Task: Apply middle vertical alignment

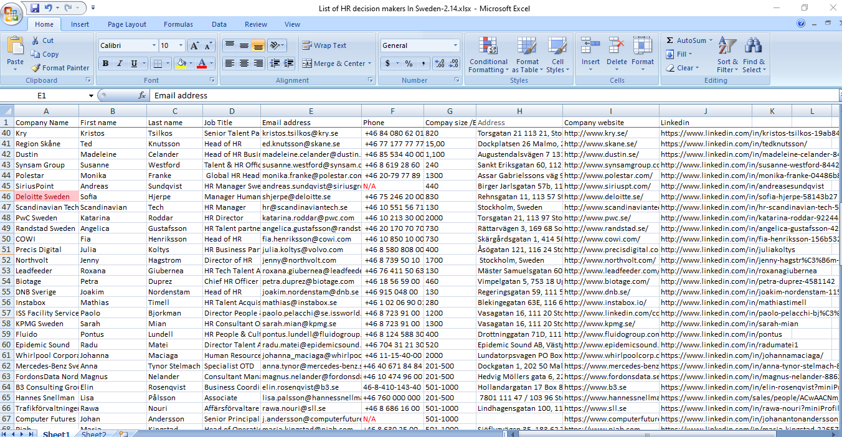Action: click(244, 45)
